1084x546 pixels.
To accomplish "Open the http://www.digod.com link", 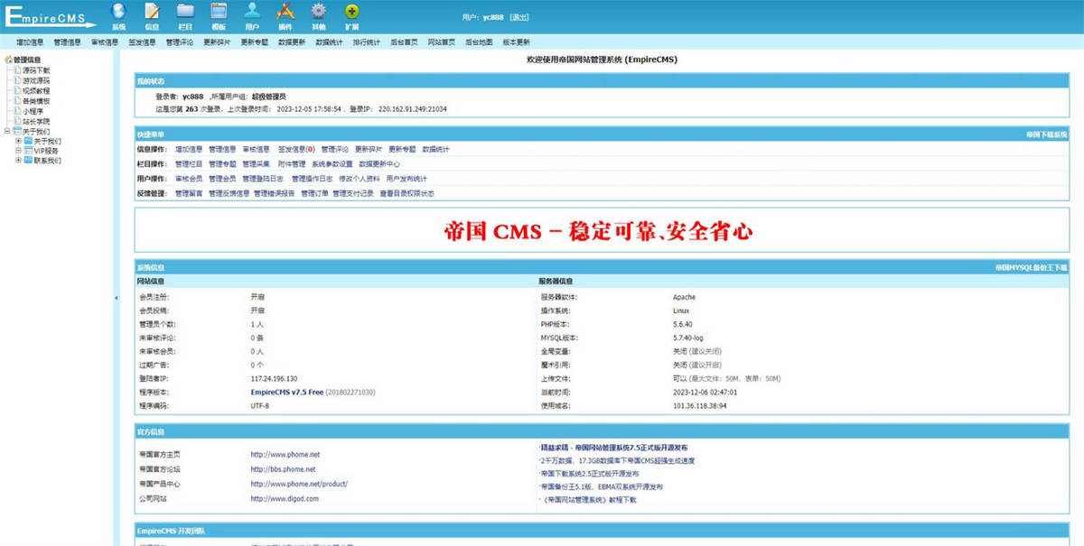I will click(x=285, y=498).
